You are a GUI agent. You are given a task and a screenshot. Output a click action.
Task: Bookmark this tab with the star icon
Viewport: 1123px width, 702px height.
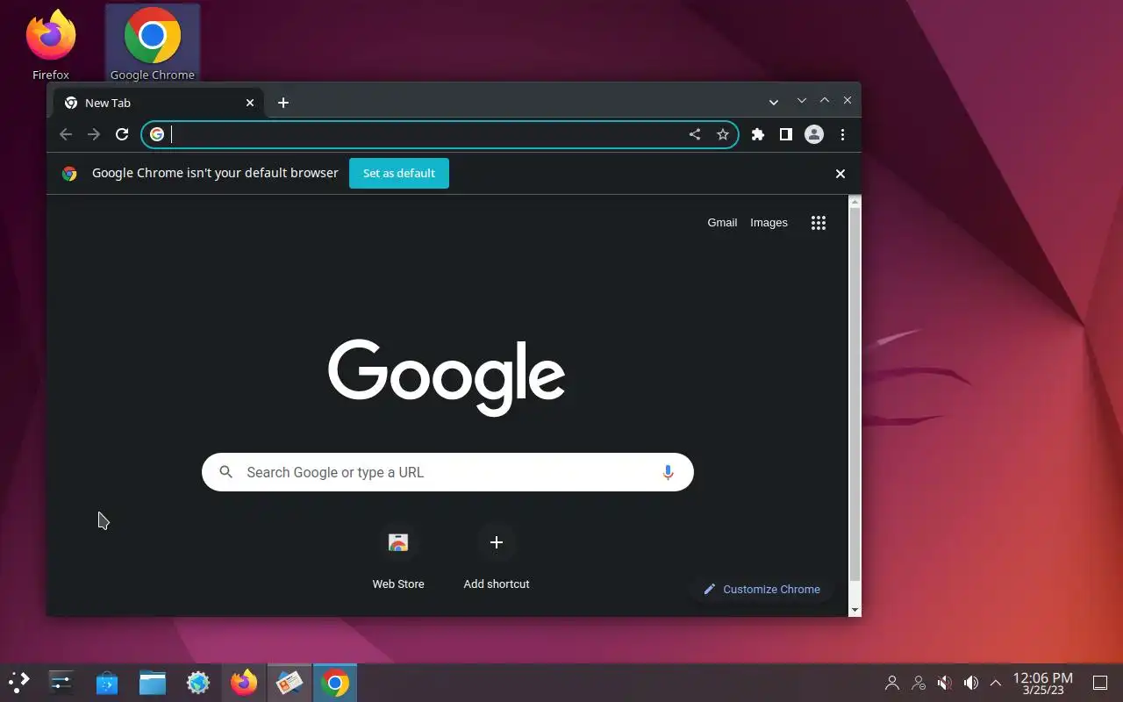pyautogui.click(x=723, y=134)
